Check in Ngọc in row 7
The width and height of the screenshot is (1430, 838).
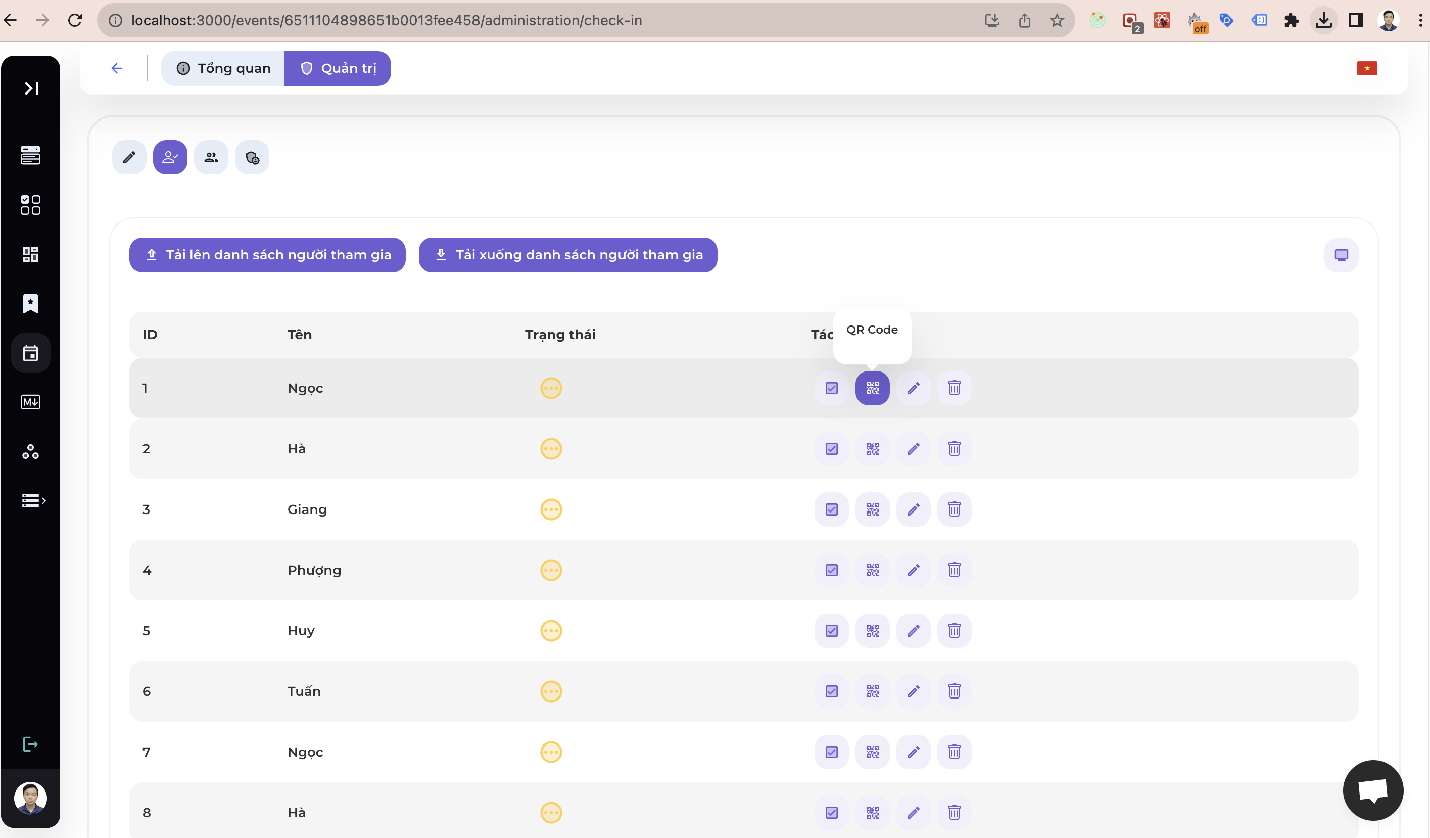[831, 752]
